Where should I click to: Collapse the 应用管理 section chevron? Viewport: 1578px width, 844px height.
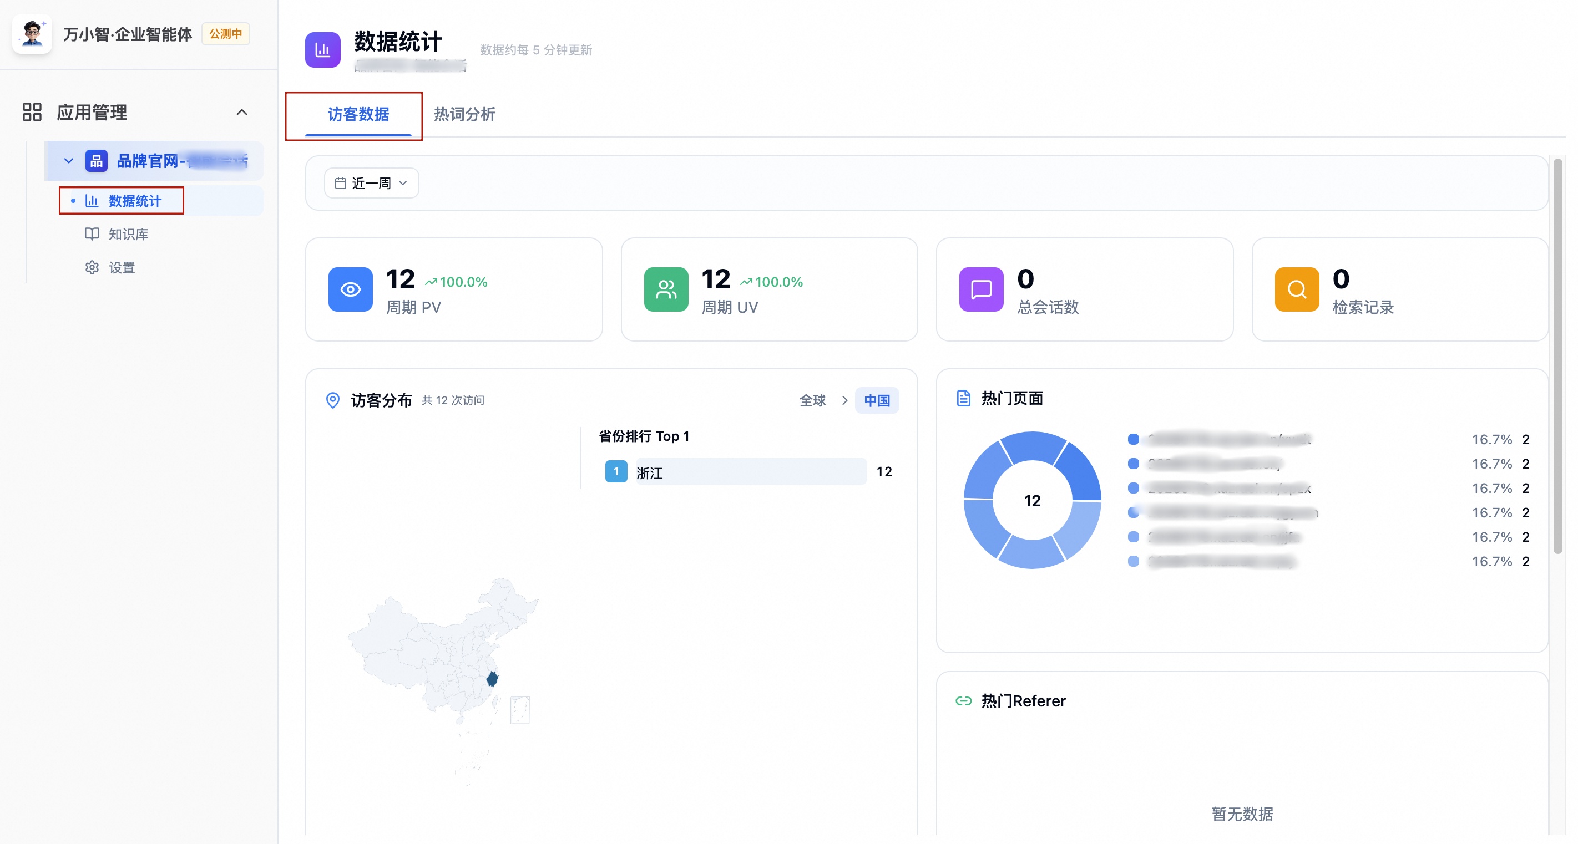pos(241,112)
